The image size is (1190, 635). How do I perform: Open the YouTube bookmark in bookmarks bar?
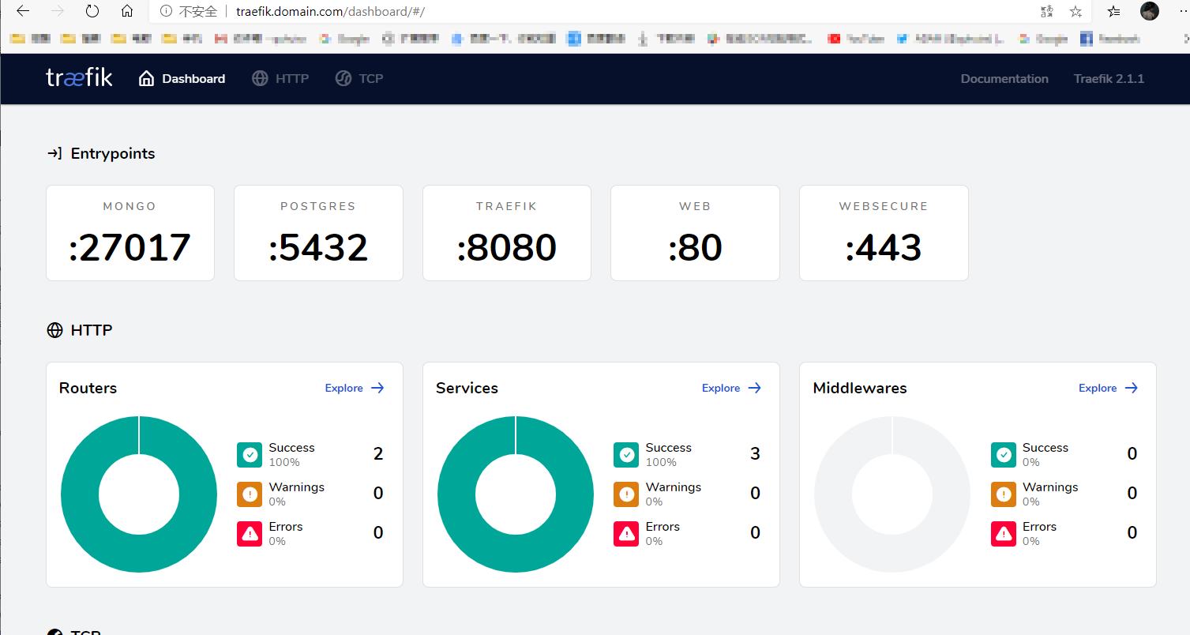856,38
